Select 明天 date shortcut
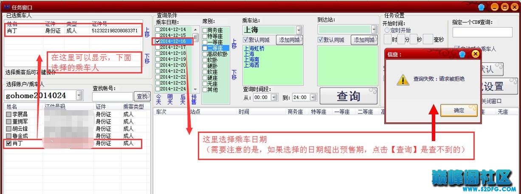The height and width of the screenshot is (194, 521). tap(170, 100)
